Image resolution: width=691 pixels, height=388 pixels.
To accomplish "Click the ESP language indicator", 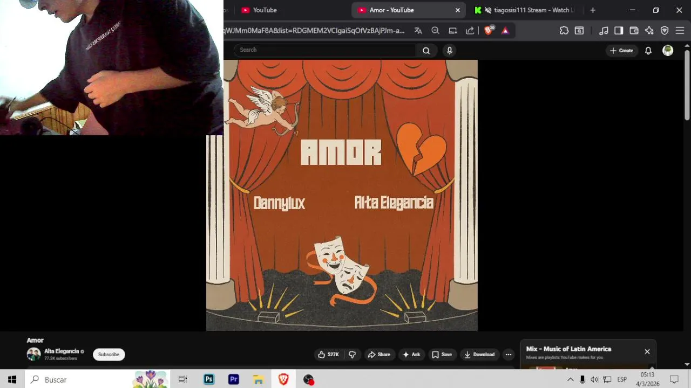I will coord(622,379).
